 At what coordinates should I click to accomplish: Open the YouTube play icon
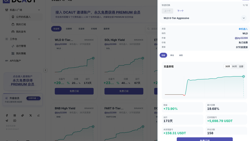tap(14, 121)
